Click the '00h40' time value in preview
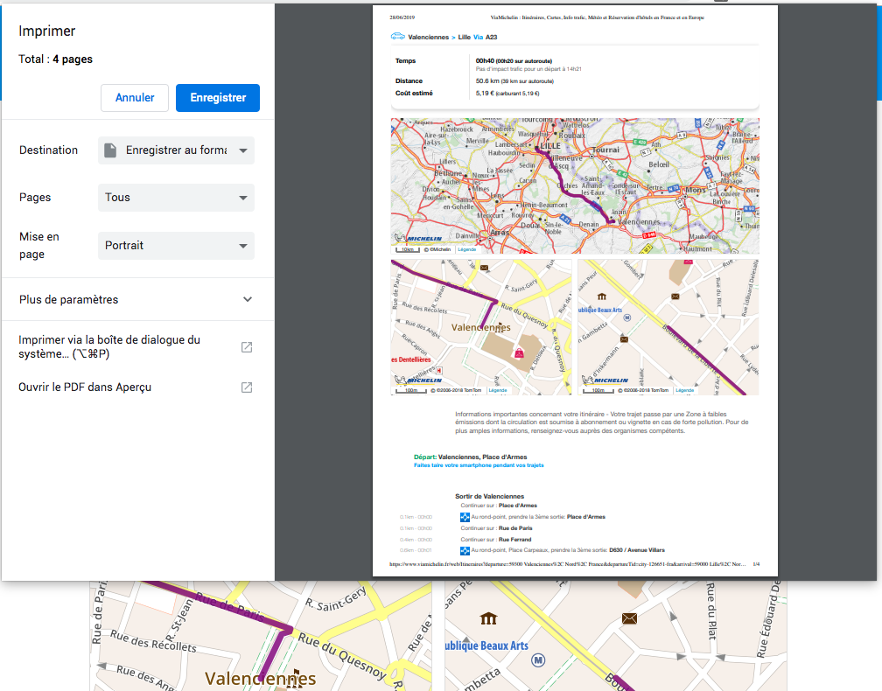Screen dimensions: 882x691 pos(485,60)
